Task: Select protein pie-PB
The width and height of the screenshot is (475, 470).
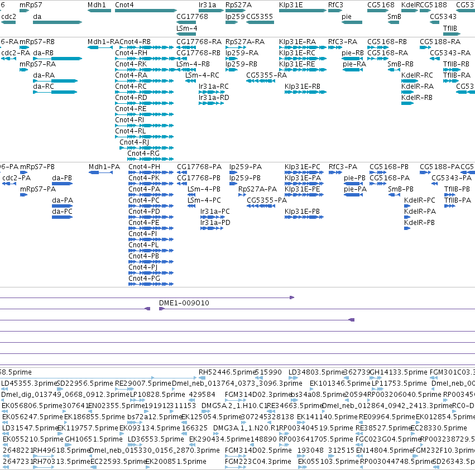Action: coord(355,178)
